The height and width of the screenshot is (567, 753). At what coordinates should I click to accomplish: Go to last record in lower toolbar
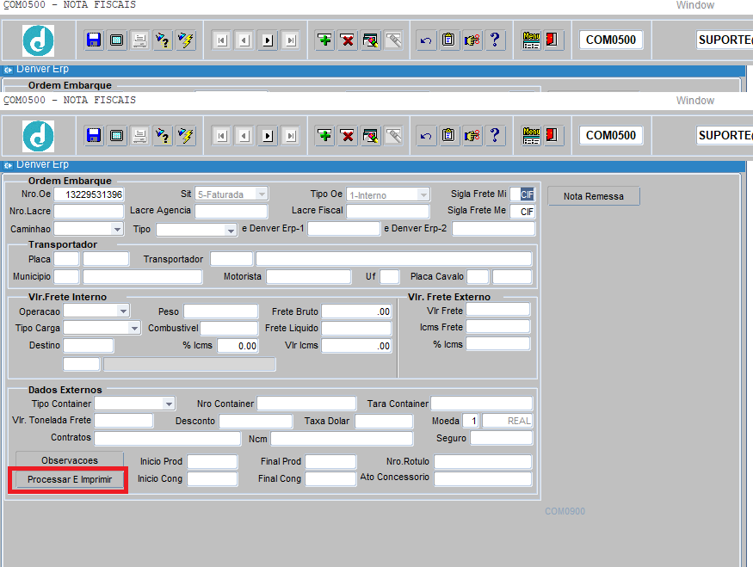pos(291,136)
